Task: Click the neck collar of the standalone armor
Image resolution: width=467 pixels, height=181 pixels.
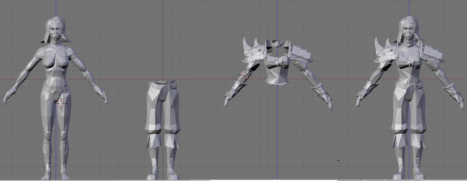Action: (277, 44)
